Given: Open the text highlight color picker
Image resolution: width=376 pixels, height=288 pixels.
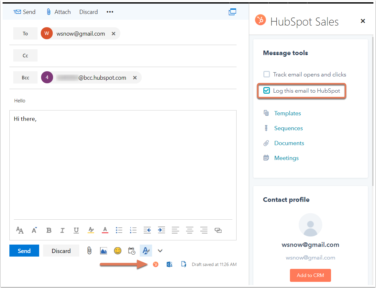Looking at the screenshot, I should 91,230.
